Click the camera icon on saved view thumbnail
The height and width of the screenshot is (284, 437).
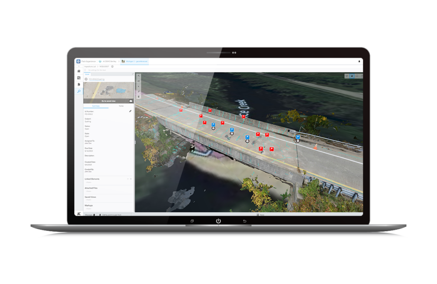coord(131,101)
